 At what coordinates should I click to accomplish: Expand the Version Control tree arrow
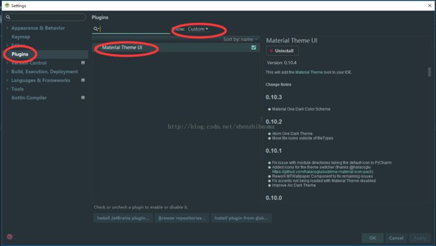7,63
